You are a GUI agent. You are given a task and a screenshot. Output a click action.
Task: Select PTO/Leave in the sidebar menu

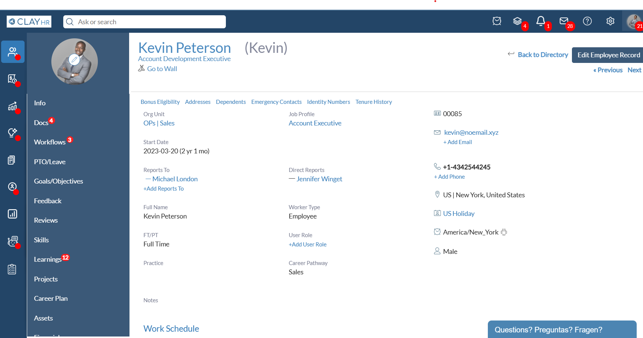click(x=49, y=162)
